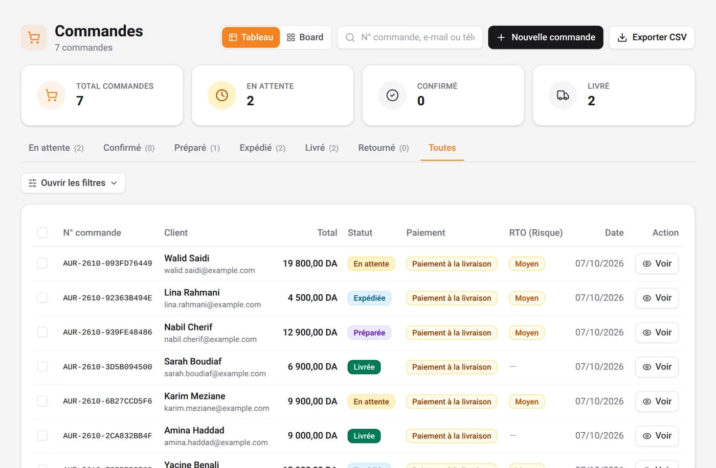Open Lina Rahmani's order via Voir
This screenshot has width=716, height=468.
click(657, 298)
